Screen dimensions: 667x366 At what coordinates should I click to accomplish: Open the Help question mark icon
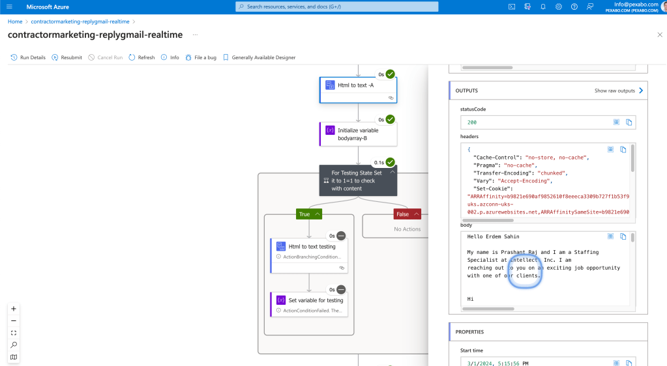[x=574, y=7]
